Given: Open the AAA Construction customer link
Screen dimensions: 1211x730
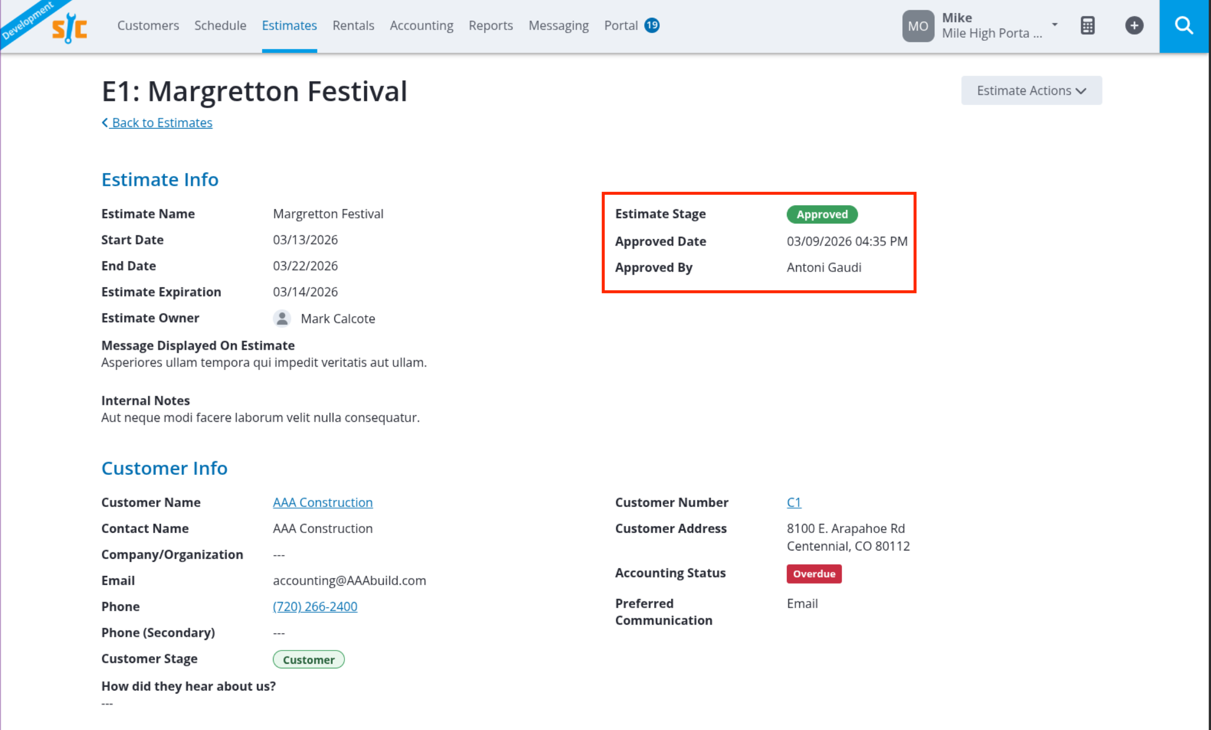Looking at the screenshot, I should pyautogui.click(x=323, y=502).
